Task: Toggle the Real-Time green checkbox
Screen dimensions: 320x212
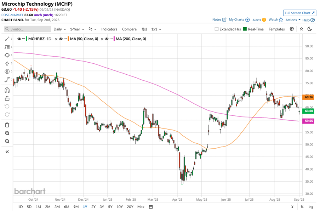Action: 245,29
